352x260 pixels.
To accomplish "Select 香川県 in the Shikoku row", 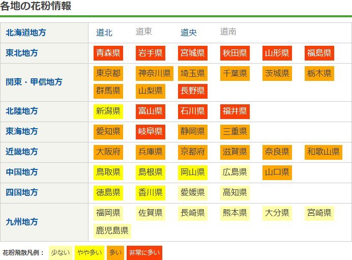I will (150, 193).
